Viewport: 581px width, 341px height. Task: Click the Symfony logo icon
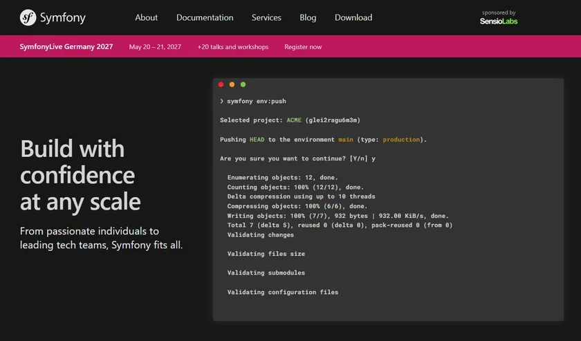point(28,17)
